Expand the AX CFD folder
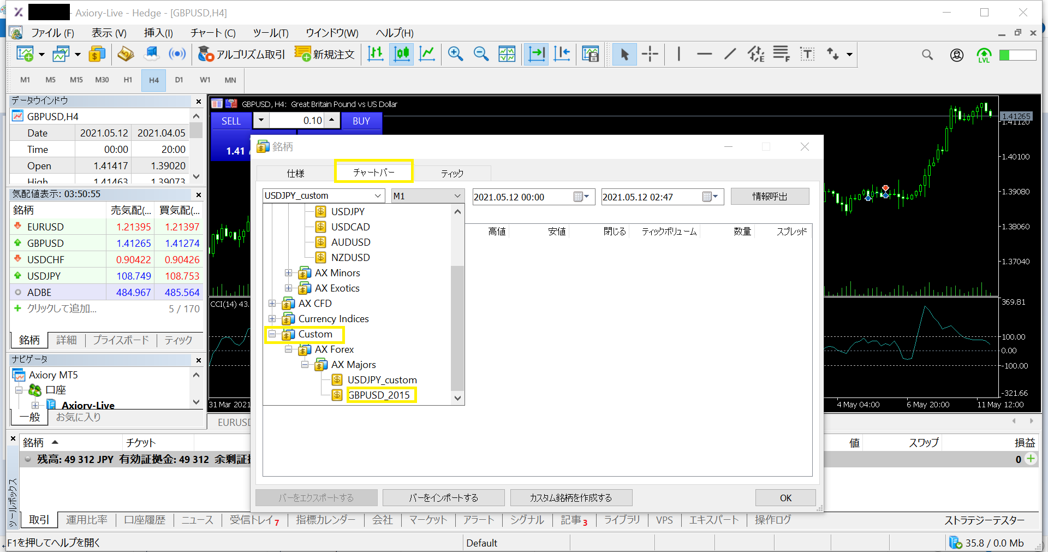This screenshot has height=552, width=1048. (272, 304)
